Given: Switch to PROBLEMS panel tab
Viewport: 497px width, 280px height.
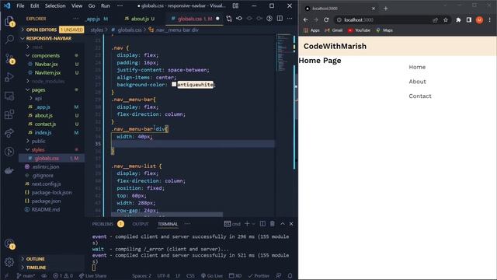Looking at the screenshot, I should coord(103,224).
